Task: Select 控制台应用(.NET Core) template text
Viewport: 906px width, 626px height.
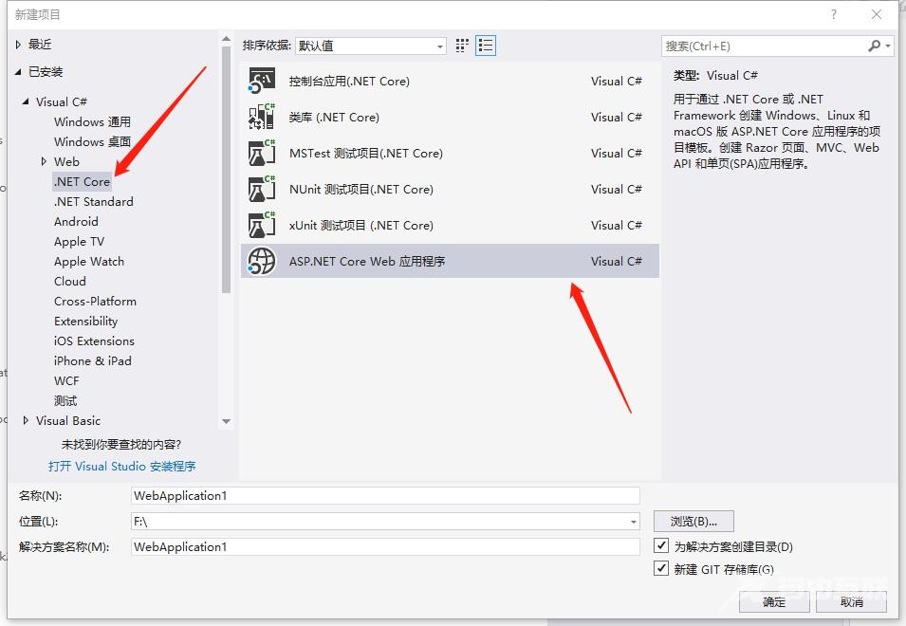Action: pyautogui.click(x=349, y=81)
